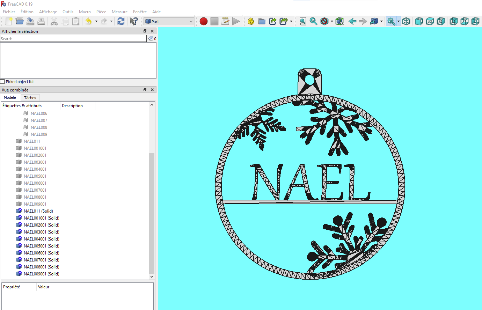Switch to the Tâches tab

[x=30, y=98]
